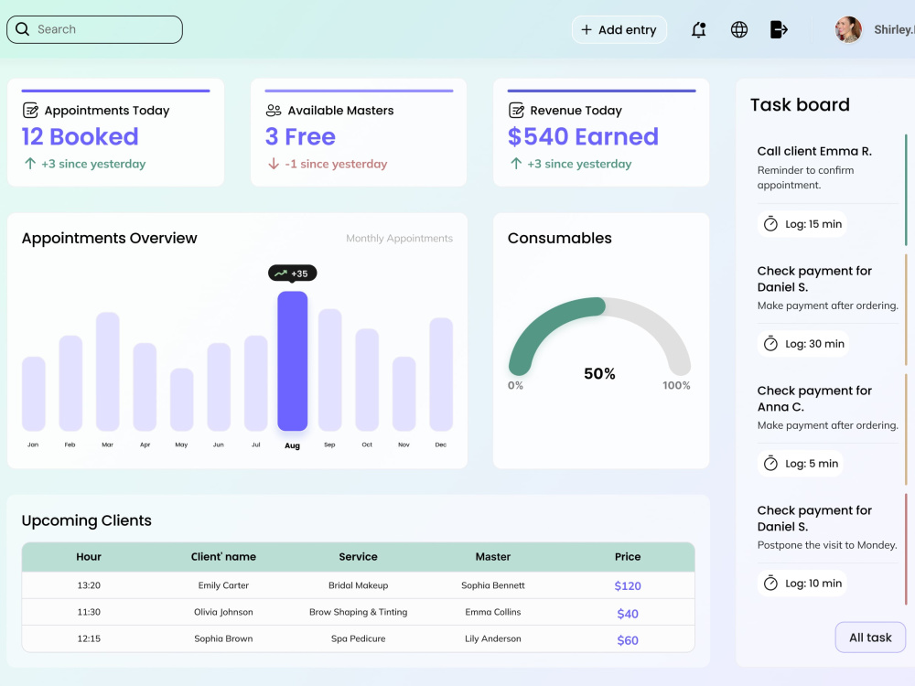This screenshot has width=915, height=686.
Task: Click the Revenue Today card icon
Action: click(x=516, y=111)
